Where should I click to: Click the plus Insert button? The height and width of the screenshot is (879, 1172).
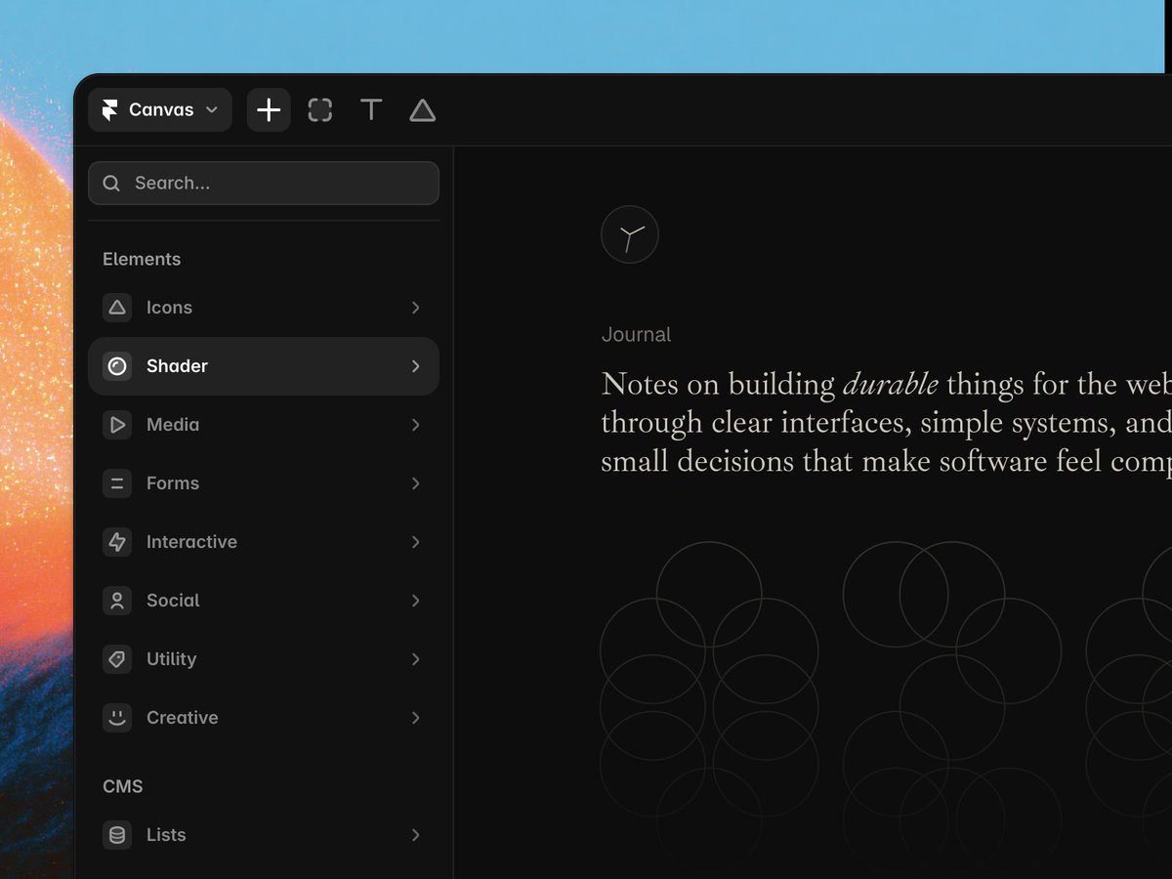coord(269,110)
